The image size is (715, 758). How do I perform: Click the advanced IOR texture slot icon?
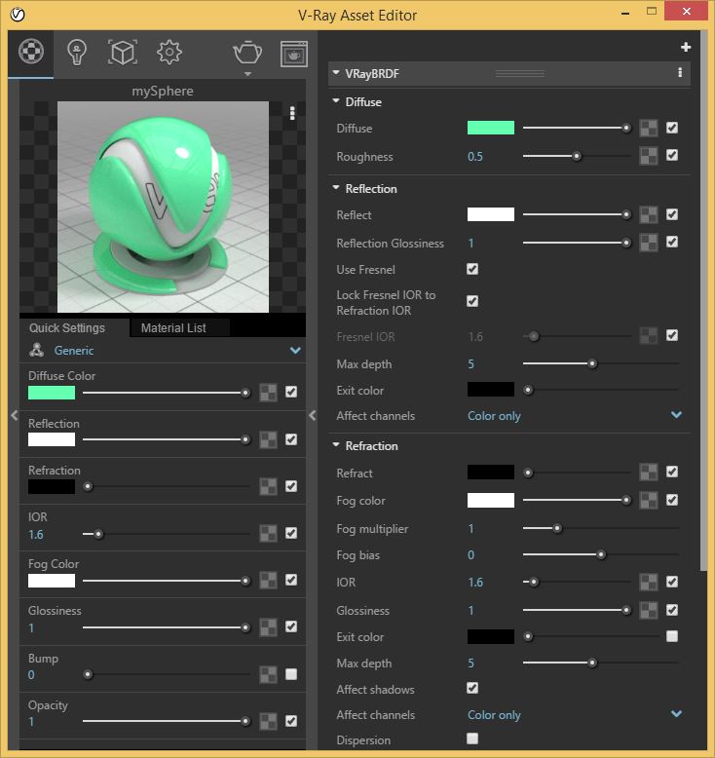tap(649, 582)
